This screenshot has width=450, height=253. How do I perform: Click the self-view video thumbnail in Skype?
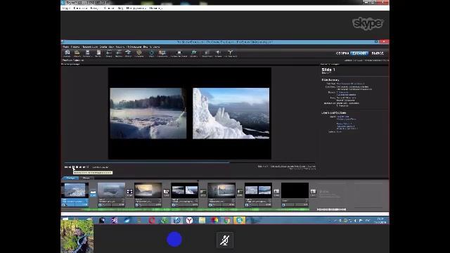77,236
